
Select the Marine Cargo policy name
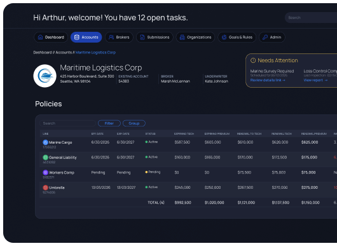(60, 142)
